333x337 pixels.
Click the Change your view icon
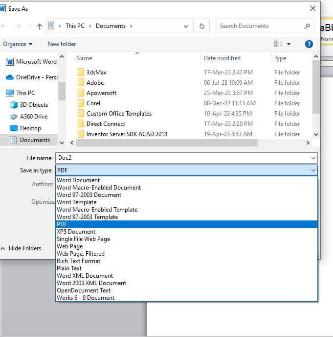click(x=278, y=44)
